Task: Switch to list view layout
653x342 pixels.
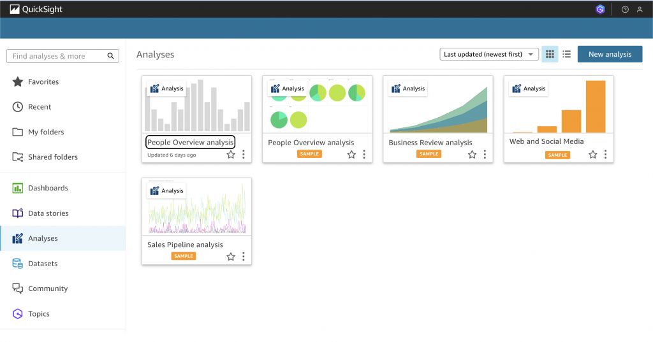Action: (x=566, y=54)
